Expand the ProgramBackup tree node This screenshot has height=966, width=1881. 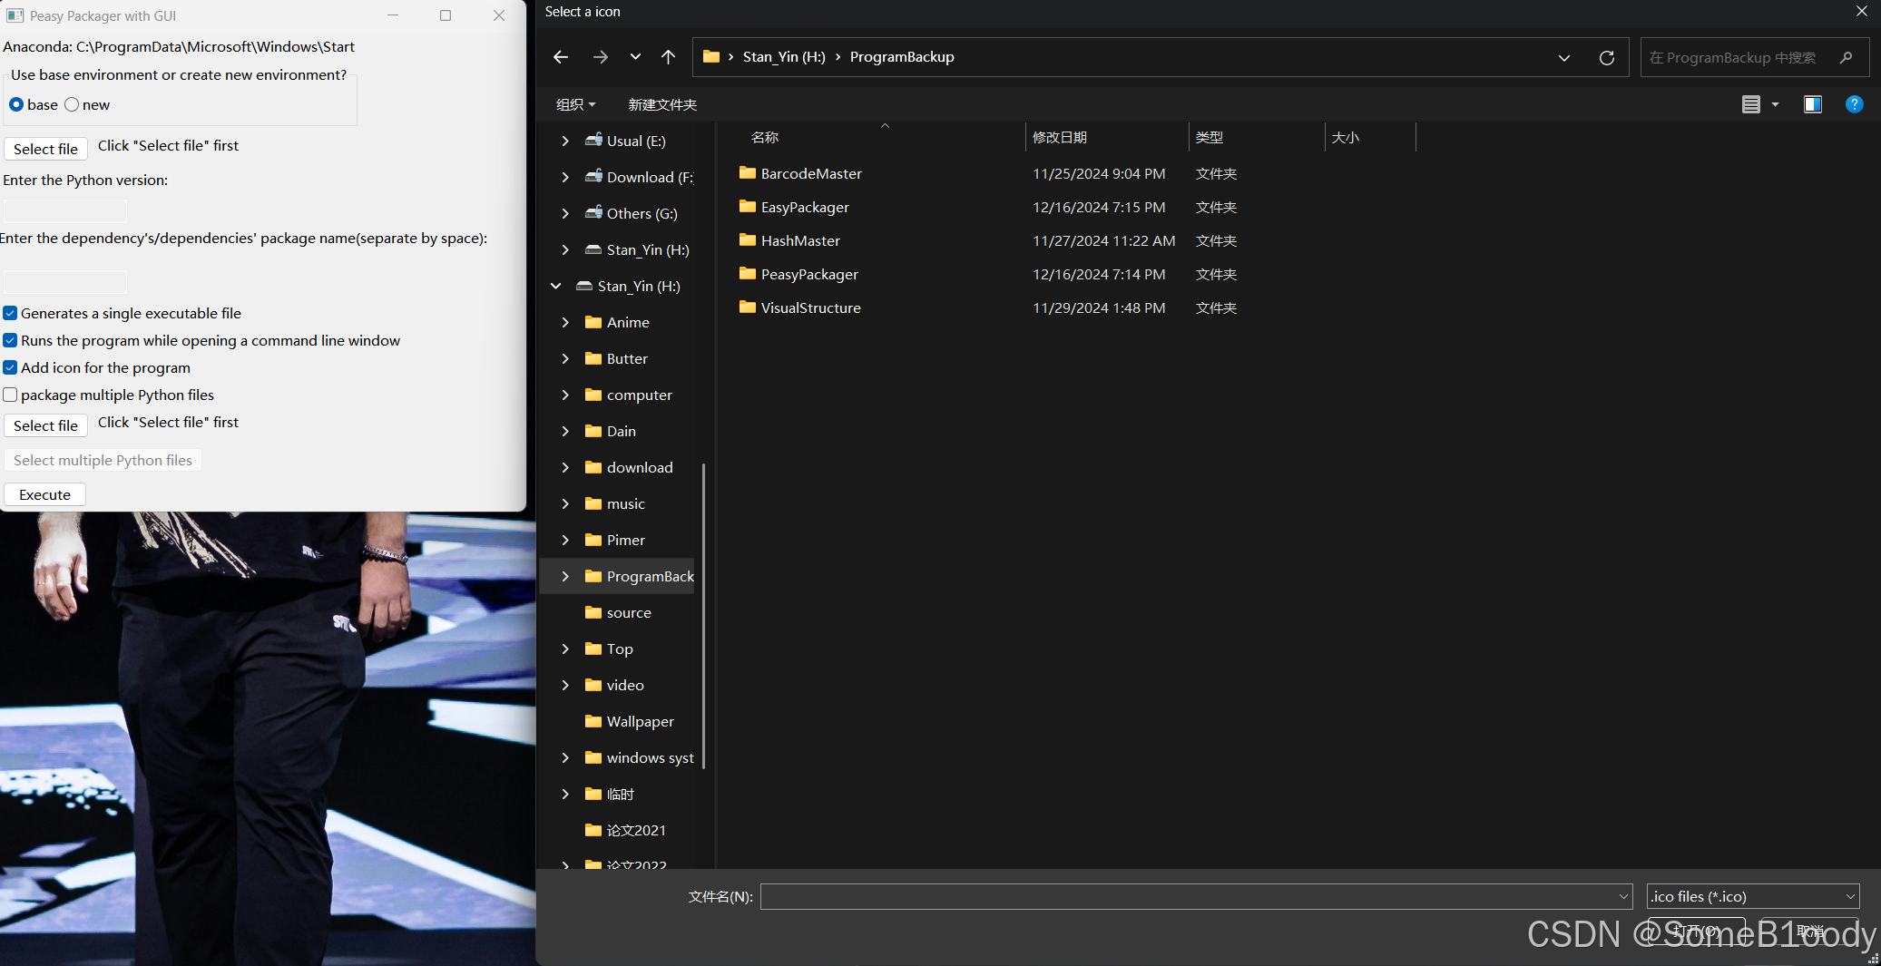pos(565,576)
